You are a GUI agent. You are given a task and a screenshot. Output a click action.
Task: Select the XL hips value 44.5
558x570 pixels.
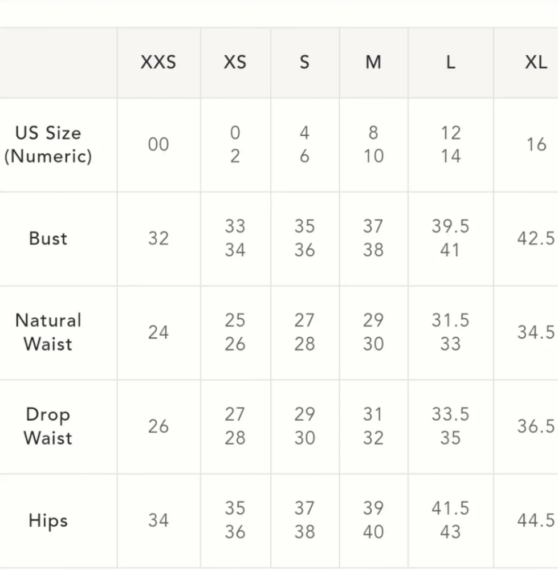[x=536, y=520]
